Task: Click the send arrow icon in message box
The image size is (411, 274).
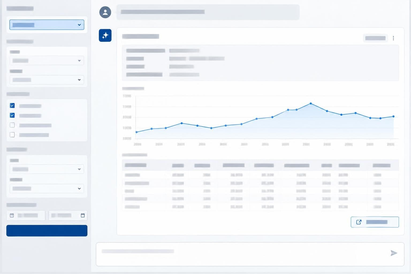Action: tap(394, 253)
